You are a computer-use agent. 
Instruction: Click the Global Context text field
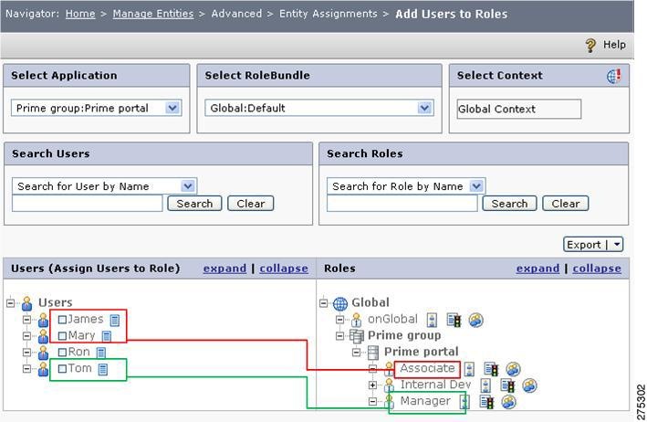pyautogui.click(x=519, y=109)
